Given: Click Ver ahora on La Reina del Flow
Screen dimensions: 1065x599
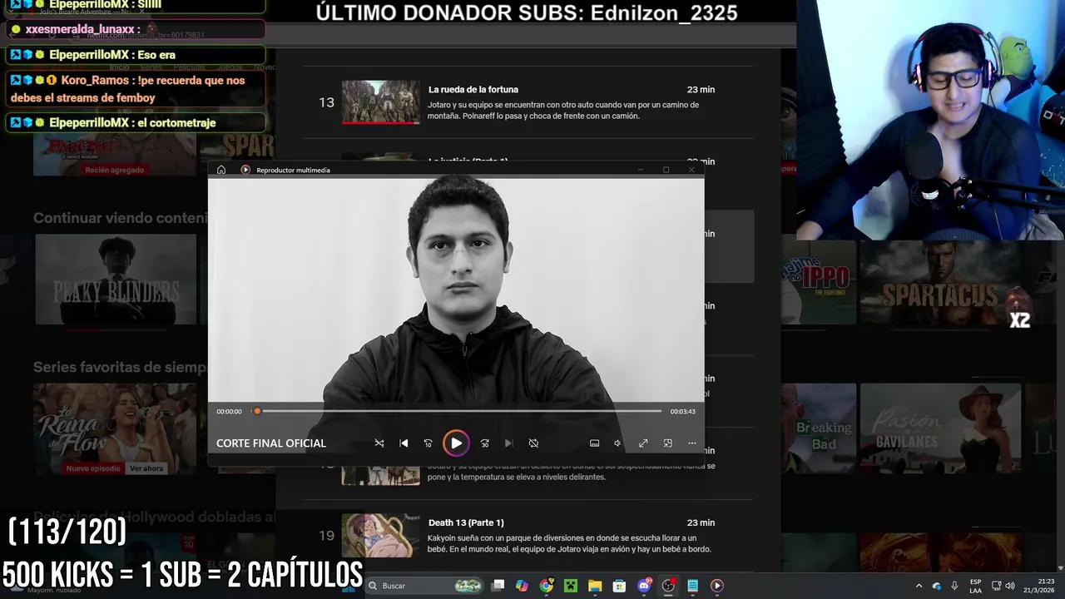Looking at the screenshot, I should click(146, 468).
